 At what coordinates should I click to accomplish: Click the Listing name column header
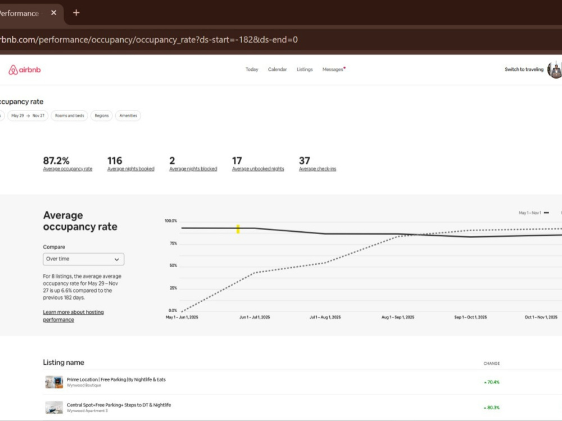[x=64, y=362]
